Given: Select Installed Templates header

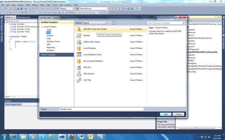Looking at the screenshot, I should (57, 22).
